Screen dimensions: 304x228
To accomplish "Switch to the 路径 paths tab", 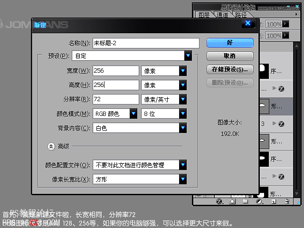I will pyautogui.click(x=240, y=15).
